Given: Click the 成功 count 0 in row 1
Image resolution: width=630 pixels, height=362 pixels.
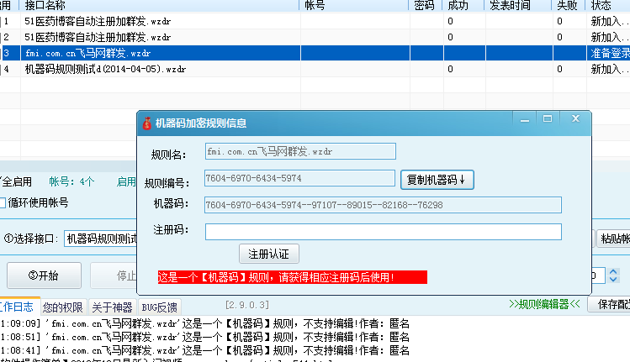Looking at the screenshot, I should pyautogui.click(x=450, y=21).
